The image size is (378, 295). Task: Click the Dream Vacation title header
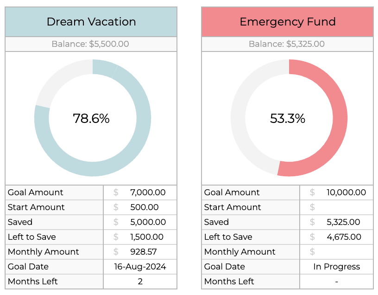[91, 22]
